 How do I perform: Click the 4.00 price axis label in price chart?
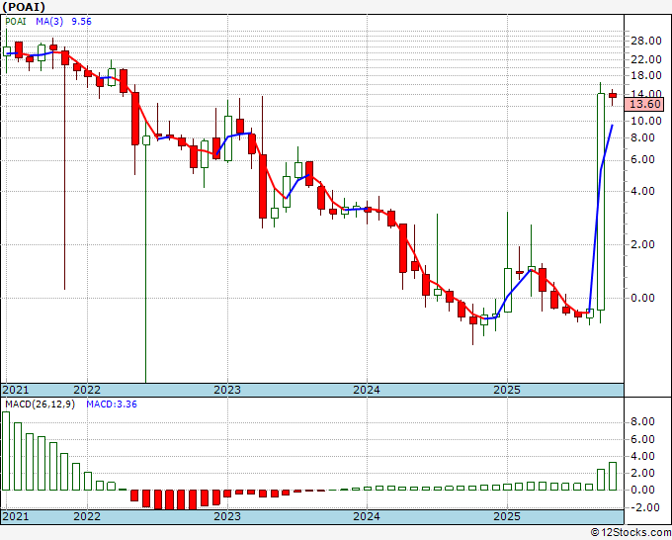coord(643,191)
